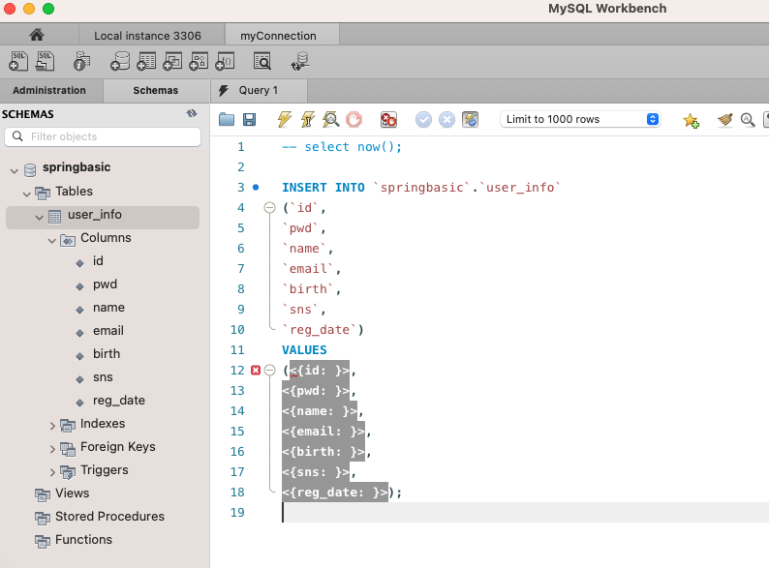The height and width of the screenshot is (568, 769).
Task: Fold the VALUES block at line 12
Action: click(270, 371)
